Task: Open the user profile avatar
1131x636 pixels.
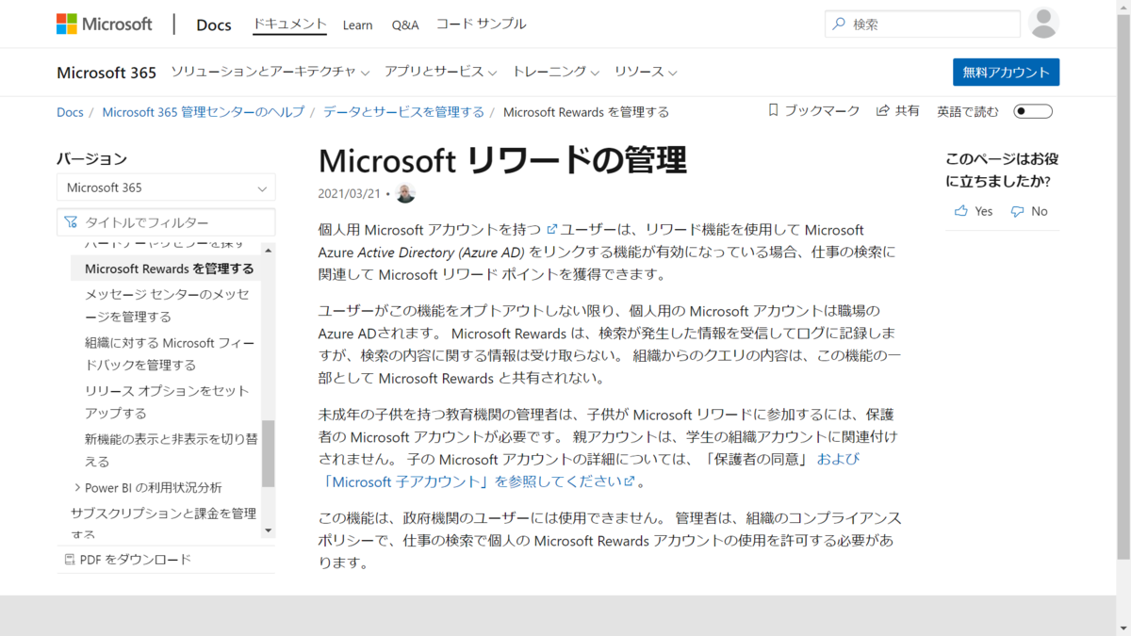Action: pos(1043,23)
